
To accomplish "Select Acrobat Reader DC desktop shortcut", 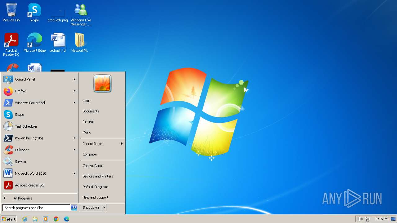I will point(11,45).
